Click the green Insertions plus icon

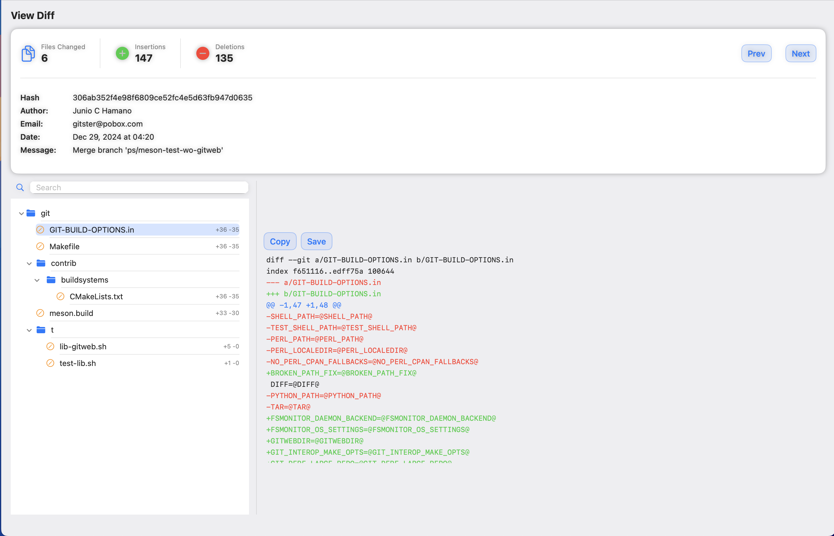(122, 53)
